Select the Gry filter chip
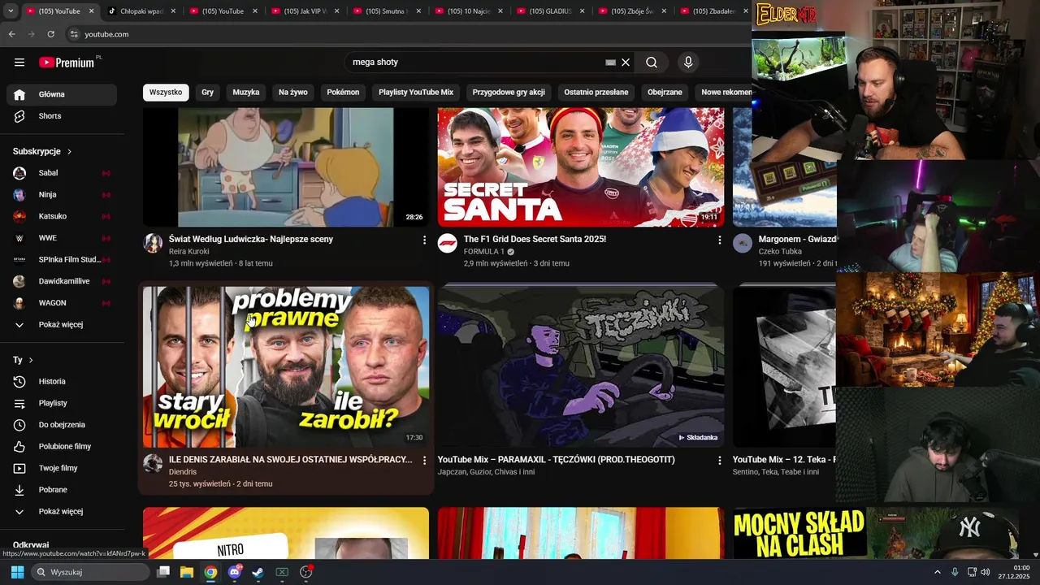The image size is (1040, 585). click(207, 93)
